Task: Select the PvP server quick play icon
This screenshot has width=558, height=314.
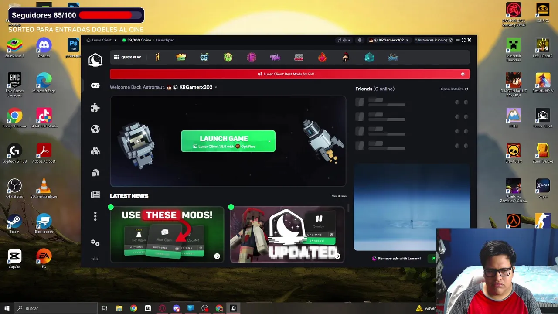Action: tap(299, 57)
